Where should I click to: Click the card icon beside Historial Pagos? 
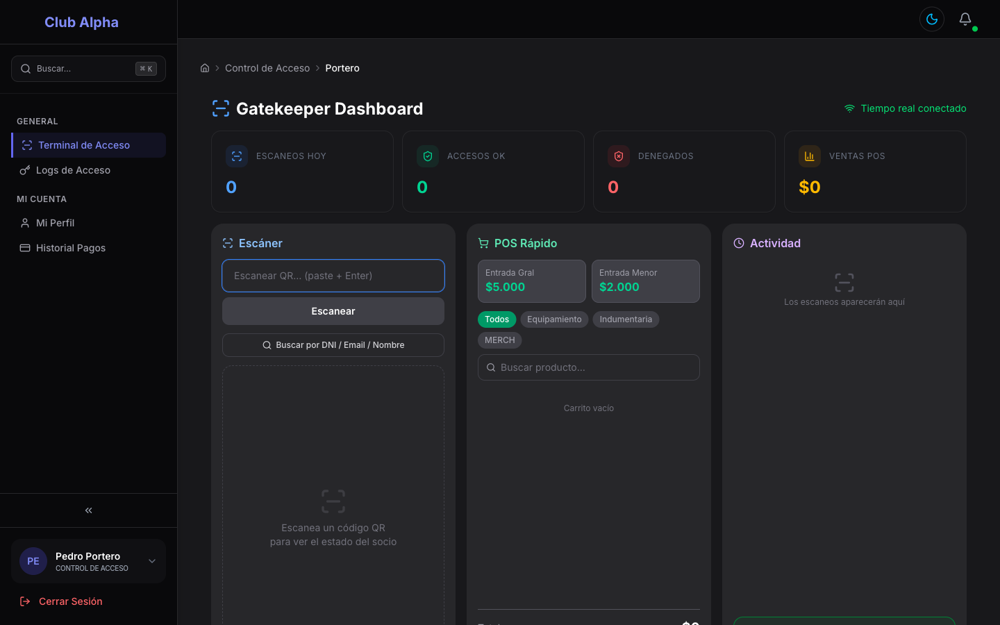click(x=25, y=248)
